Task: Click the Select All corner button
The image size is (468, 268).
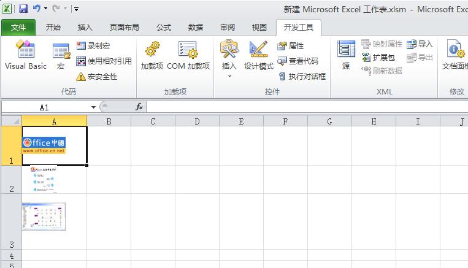Action: (x=12, y=121)
